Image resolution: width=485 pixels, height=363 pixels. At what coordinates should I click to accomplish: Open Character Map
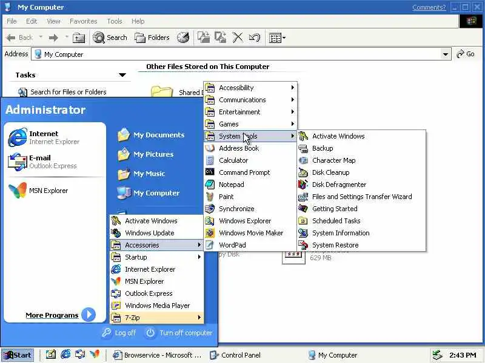[361, 160]
